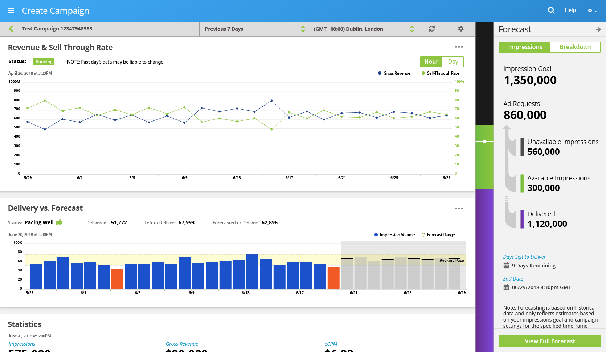Collapse the Forecast panel arrow
This screenshot has height=352, width=606.
(598, 29)
